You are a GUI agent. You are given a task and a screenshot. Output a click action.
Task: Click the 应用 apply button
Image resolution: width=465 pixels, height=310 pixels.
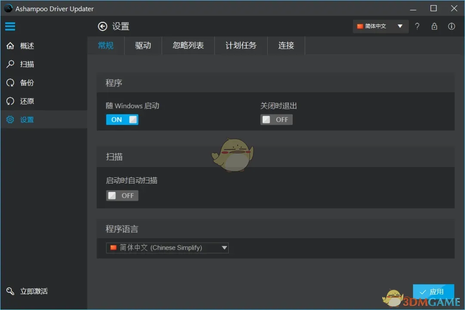[x=434, y=291]
